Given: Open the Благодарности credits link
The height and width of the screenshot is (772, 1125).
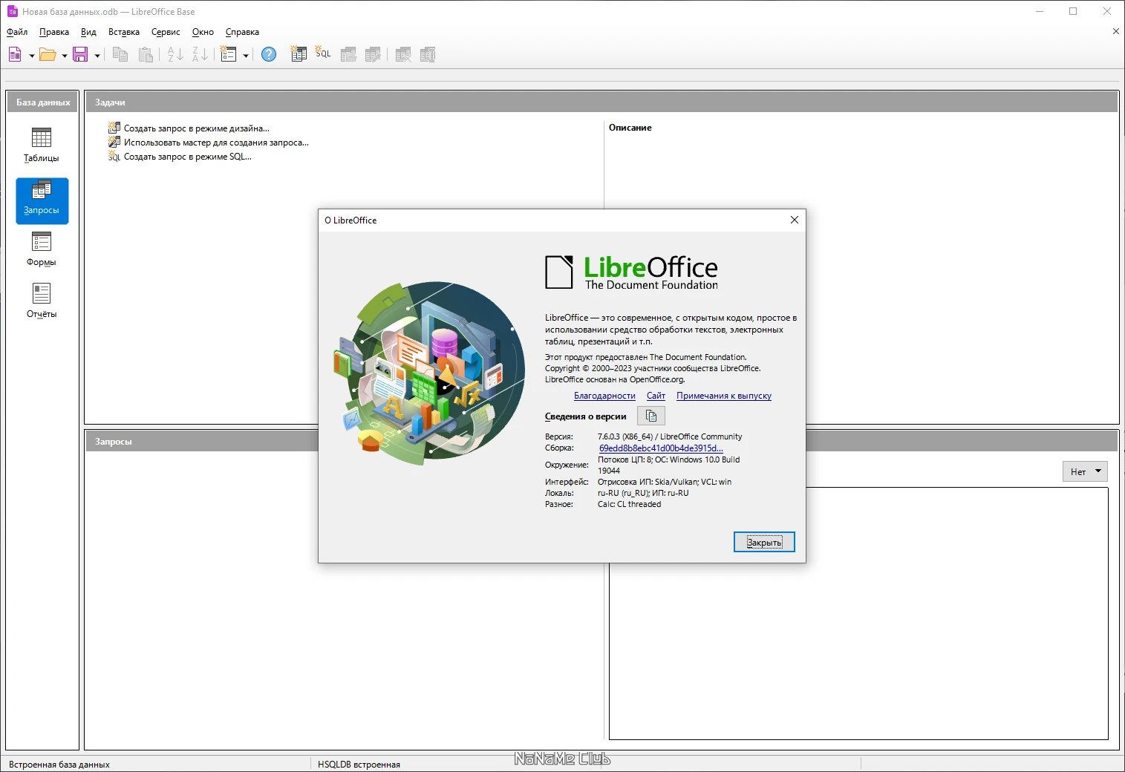Looking at the screenshot, I should pyautogui.click(x=604, y=396).
